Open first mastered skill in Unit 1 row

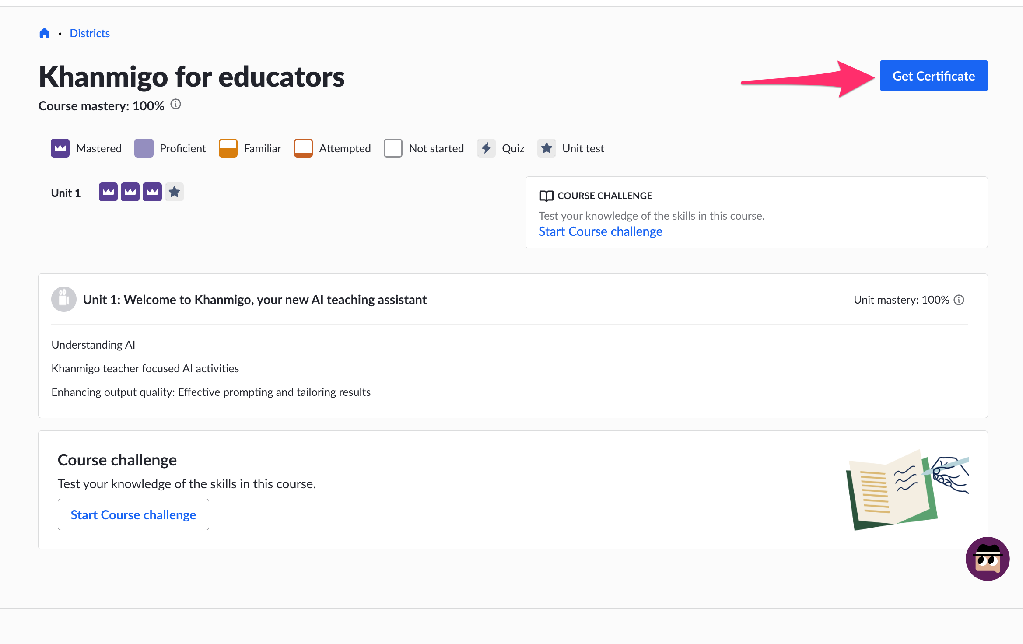(x=108, y=192)
